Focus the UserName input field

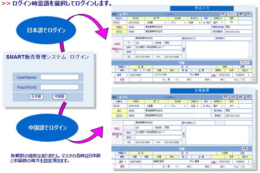(x=60, y=77)
